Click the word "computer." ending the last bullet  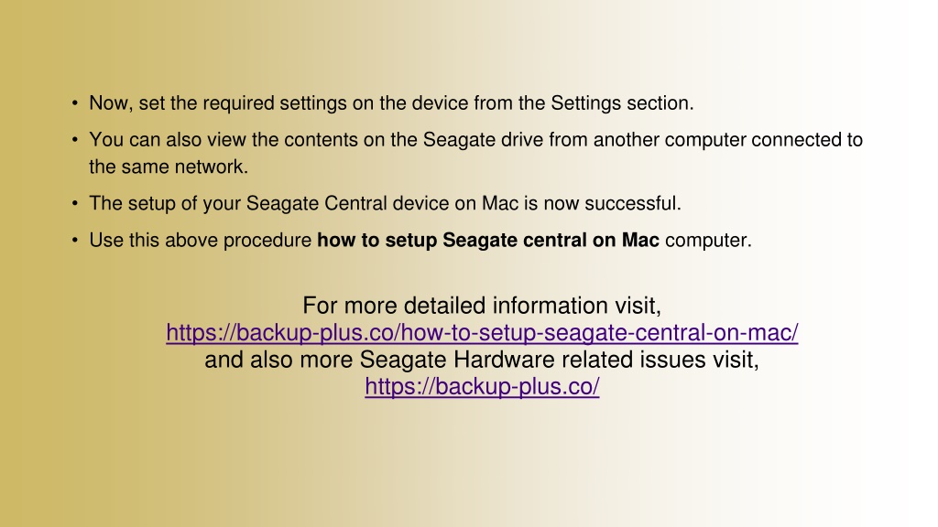pyautogui.click(x=708, y=241)
